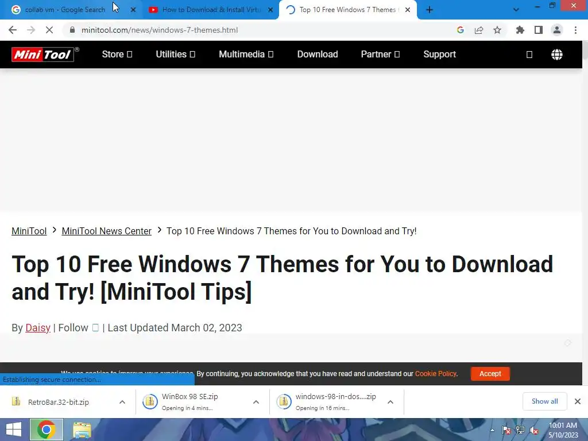Click the address bar URL
This screenshot has height=441, width=588.
click(160, 30)
